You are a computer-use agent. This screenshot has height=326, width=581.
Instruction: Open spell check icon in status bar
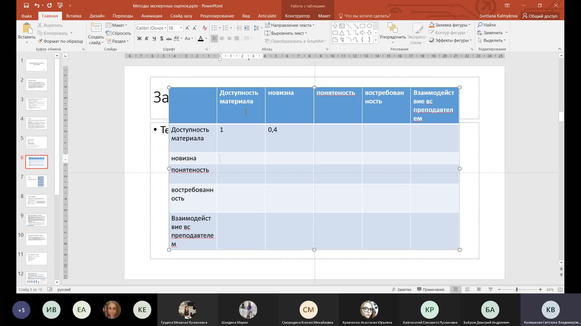[49, 289]
